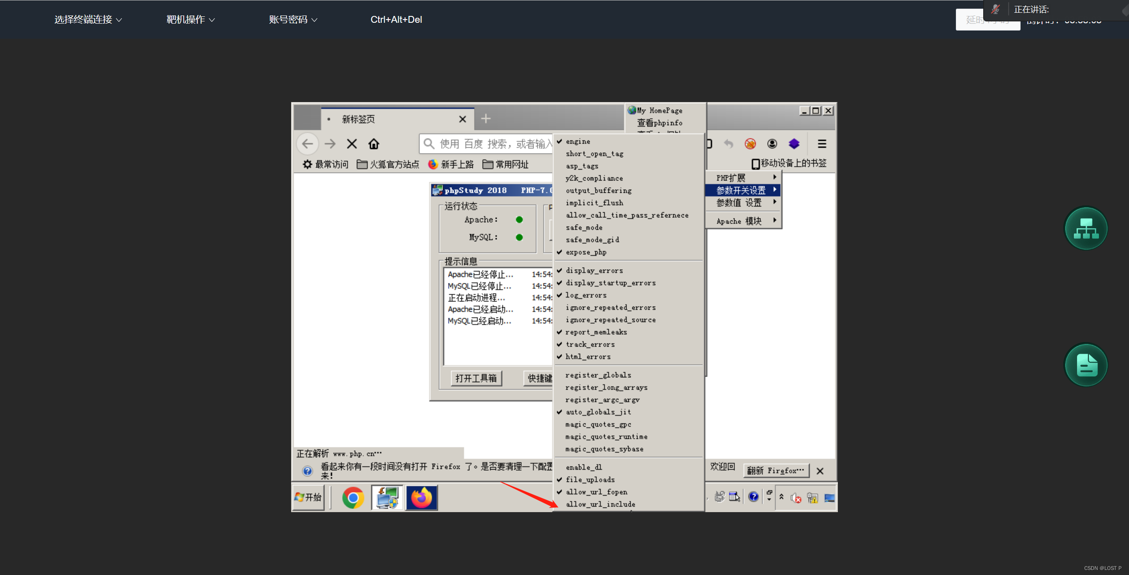Click the Firefox forward arrow button

click(x=330, y=144)
